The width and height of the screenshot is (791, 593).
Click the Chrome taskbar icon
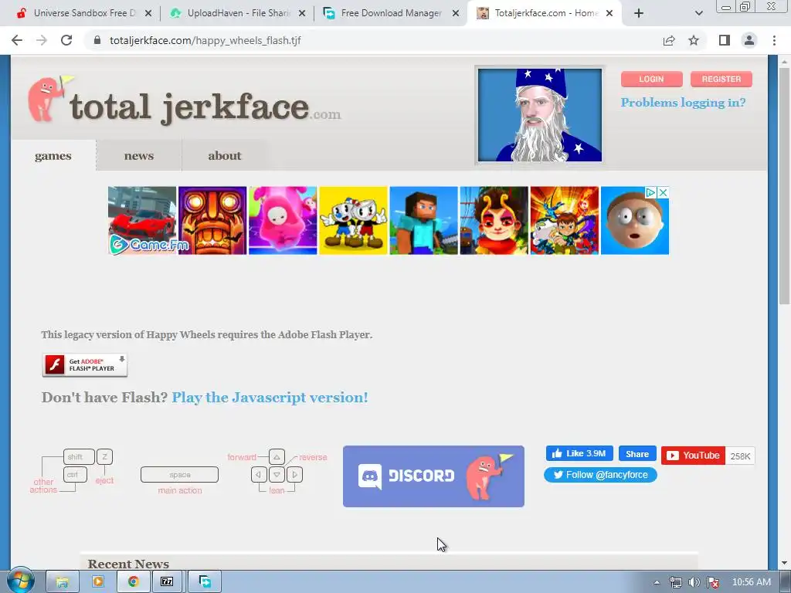tap(133, 581)
